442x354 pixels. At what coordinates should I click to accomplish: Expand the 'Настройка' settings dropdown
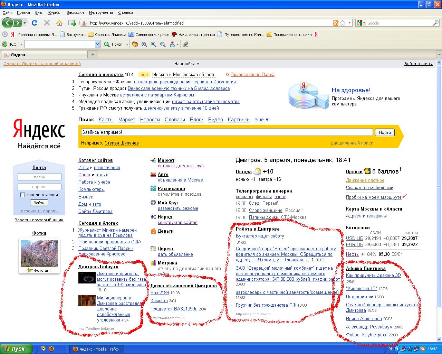187,64
